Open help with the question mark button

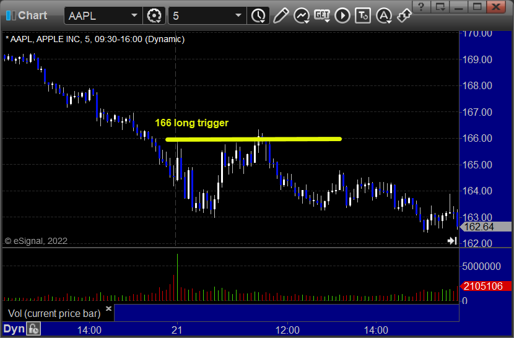pyautogui.click(x=422, y=7)
